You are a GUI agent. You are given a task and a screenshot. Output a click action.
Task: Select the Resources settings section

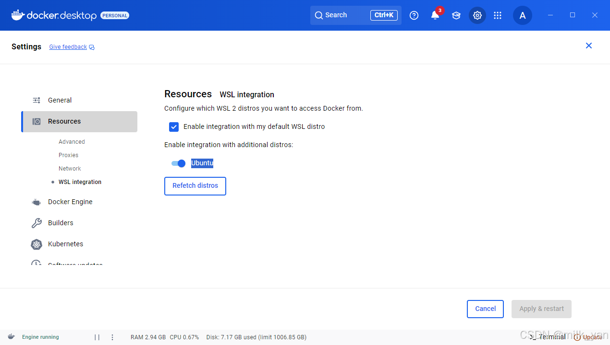point(79,122)
